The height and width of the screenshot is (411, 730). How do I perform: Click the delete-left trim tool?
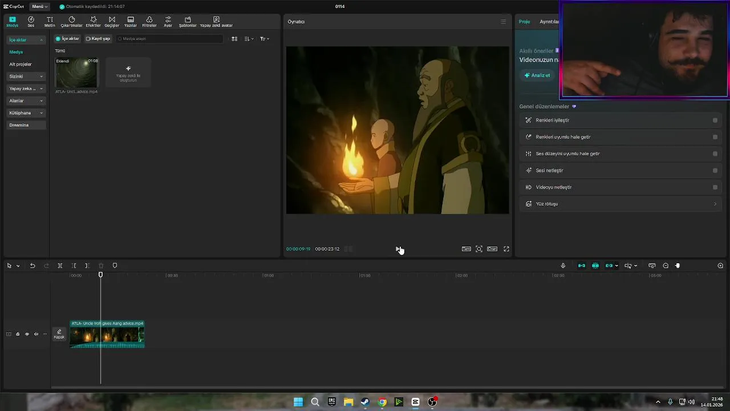(74, 265)
